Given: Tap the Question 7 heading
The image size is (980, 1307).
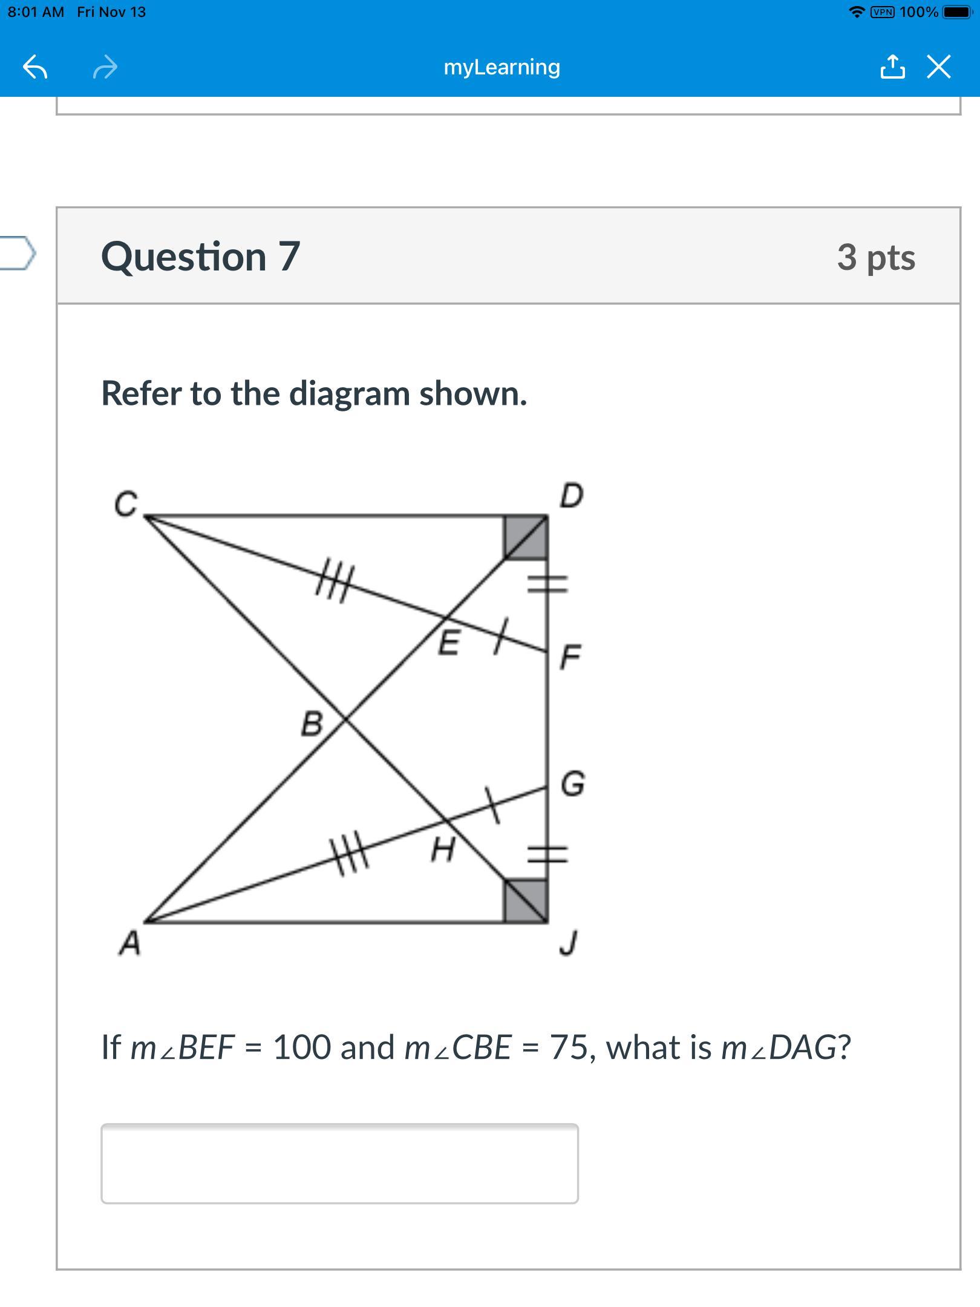Looking at the screenshot, I should (200, 256).
